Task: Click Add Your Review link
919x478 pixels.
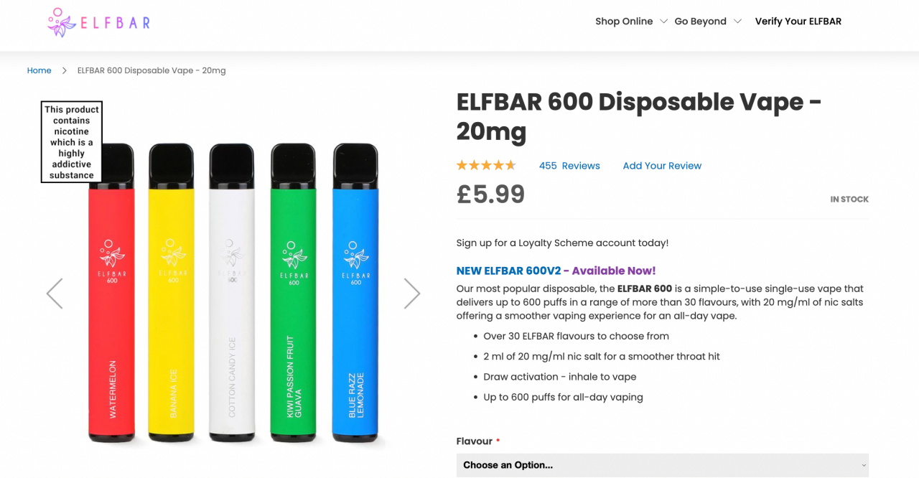Action: (x=662, y=166)
